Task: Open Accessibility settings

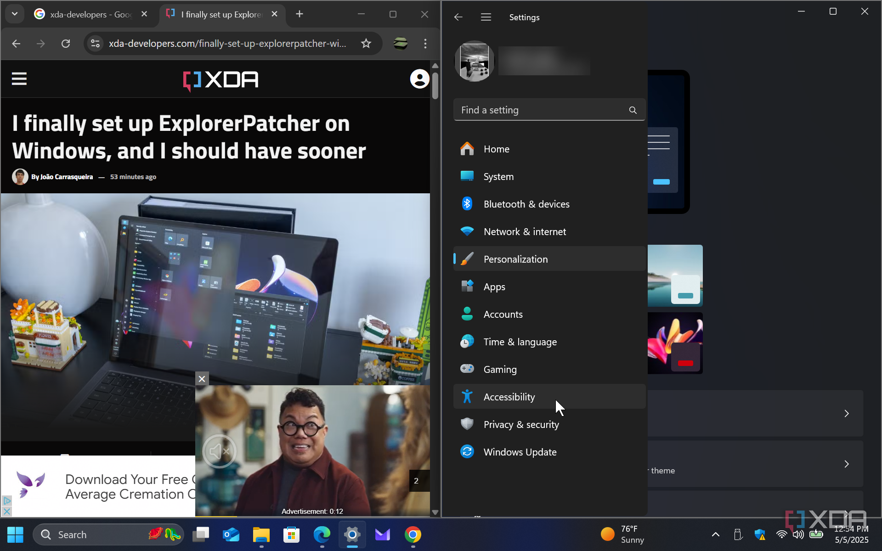Action: coord(549,397)
